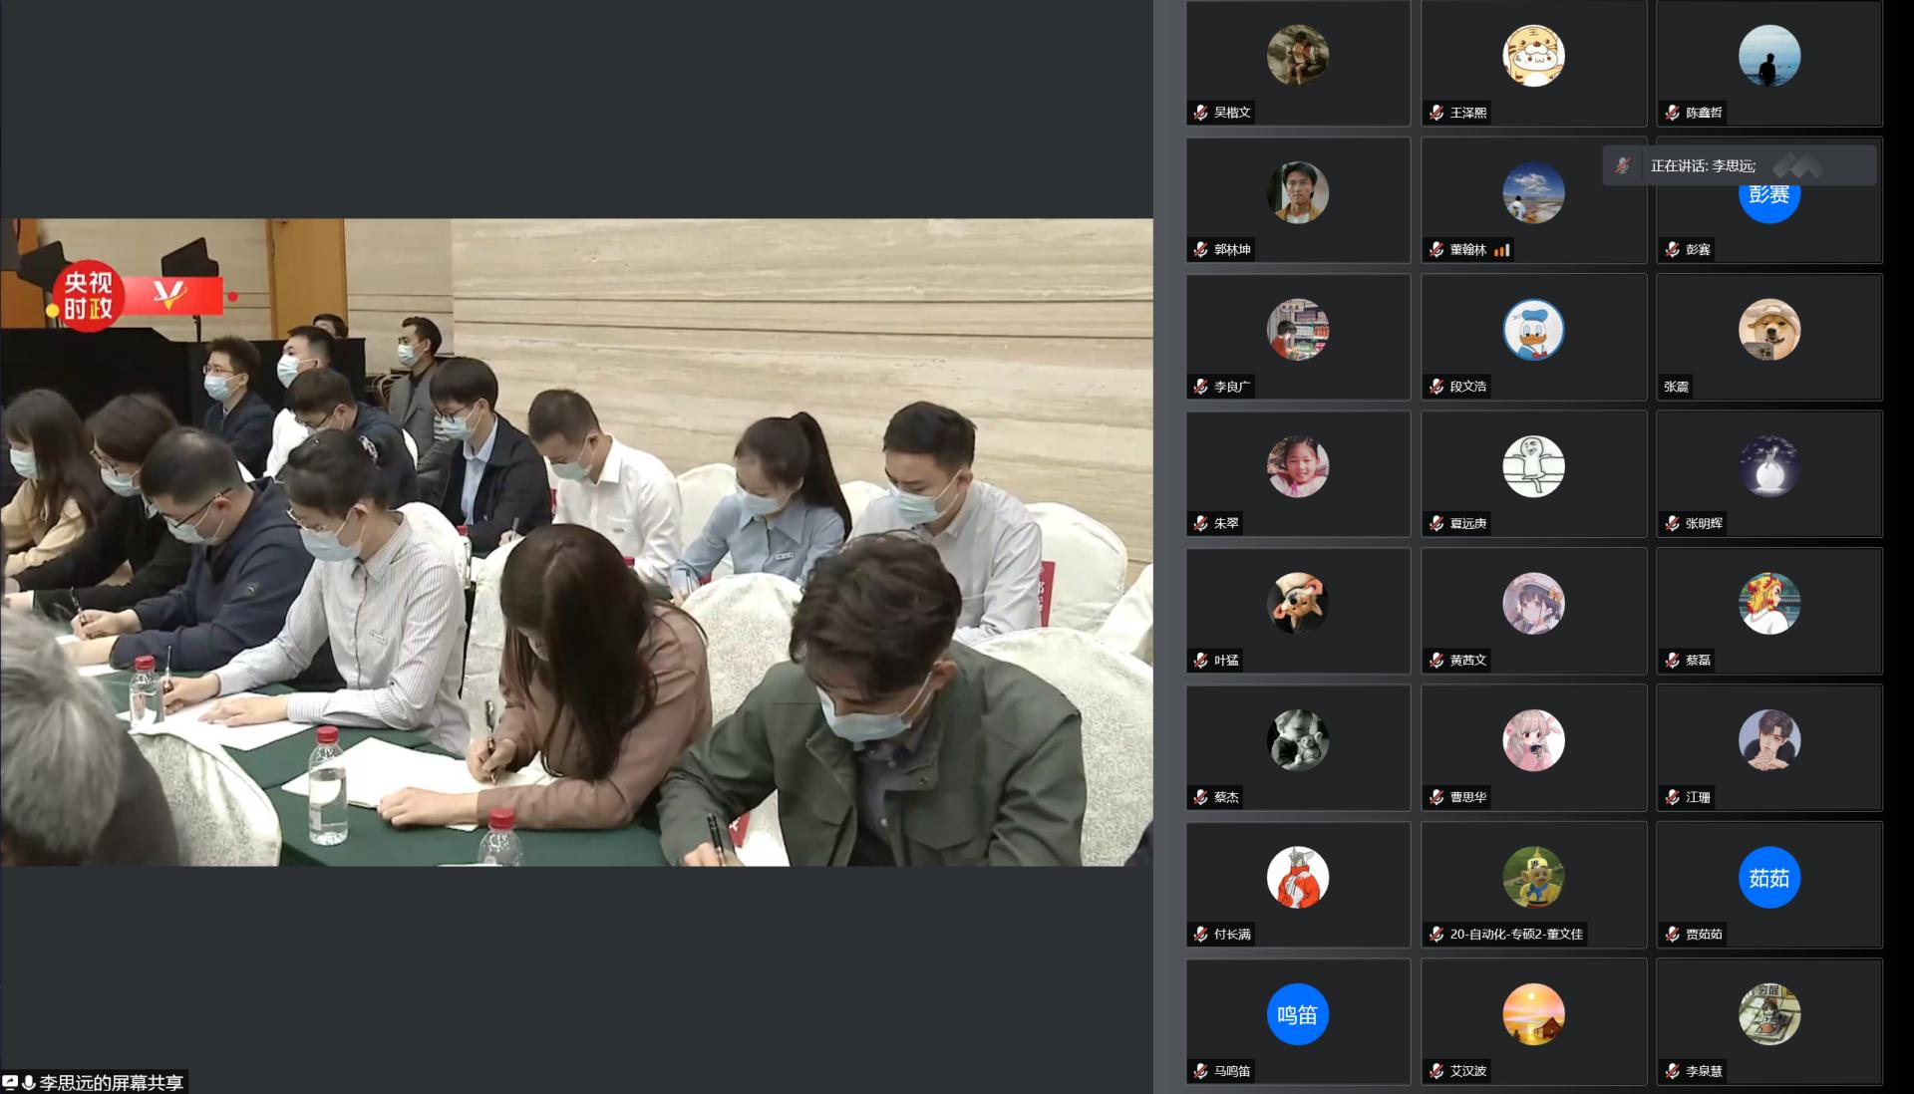Select 艾汉波's sunset avatar

coord(1533,1014)
